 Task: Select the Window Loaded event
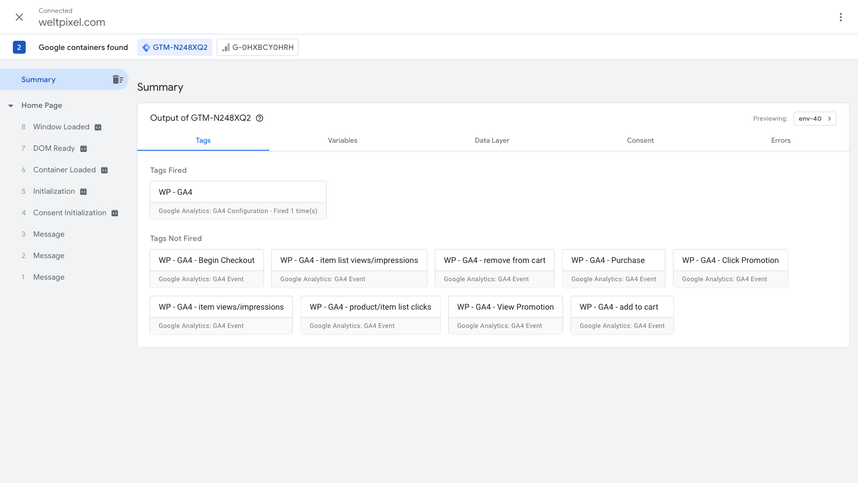pos(61,127)
